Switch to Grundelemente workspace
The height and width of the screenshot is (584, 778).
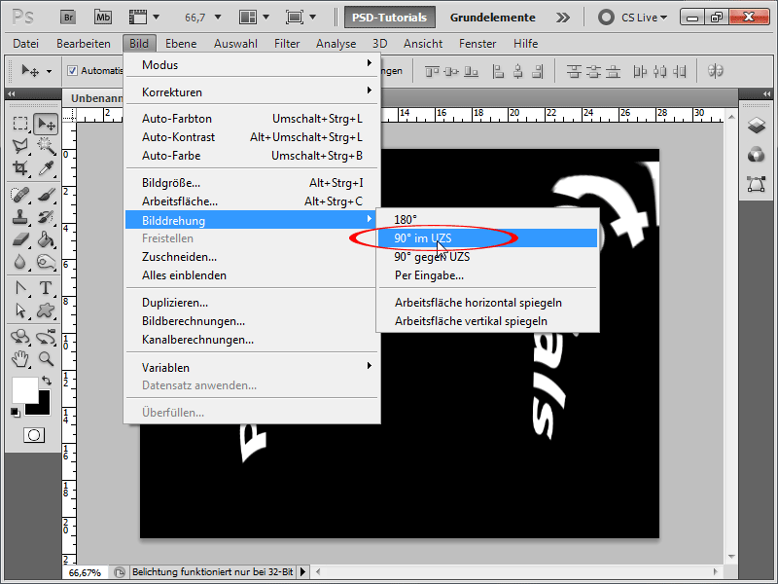493,18
